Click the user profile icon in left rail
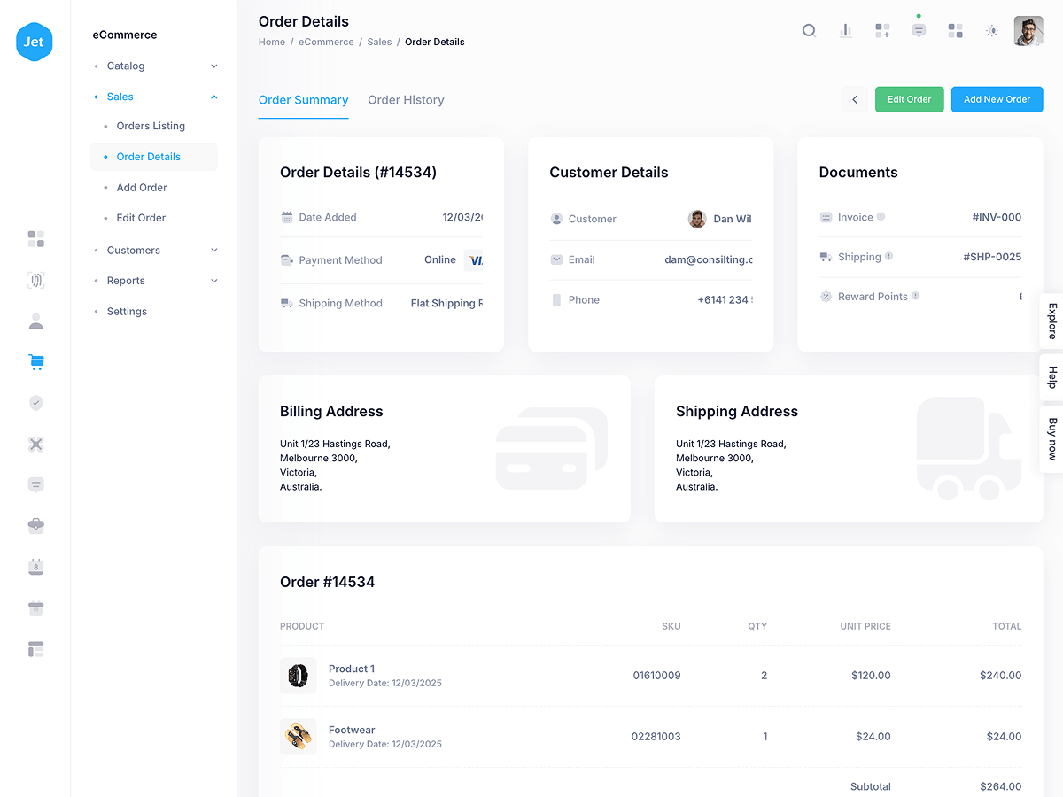Viewport: 1063px width, 797px height. click(36, 321)
